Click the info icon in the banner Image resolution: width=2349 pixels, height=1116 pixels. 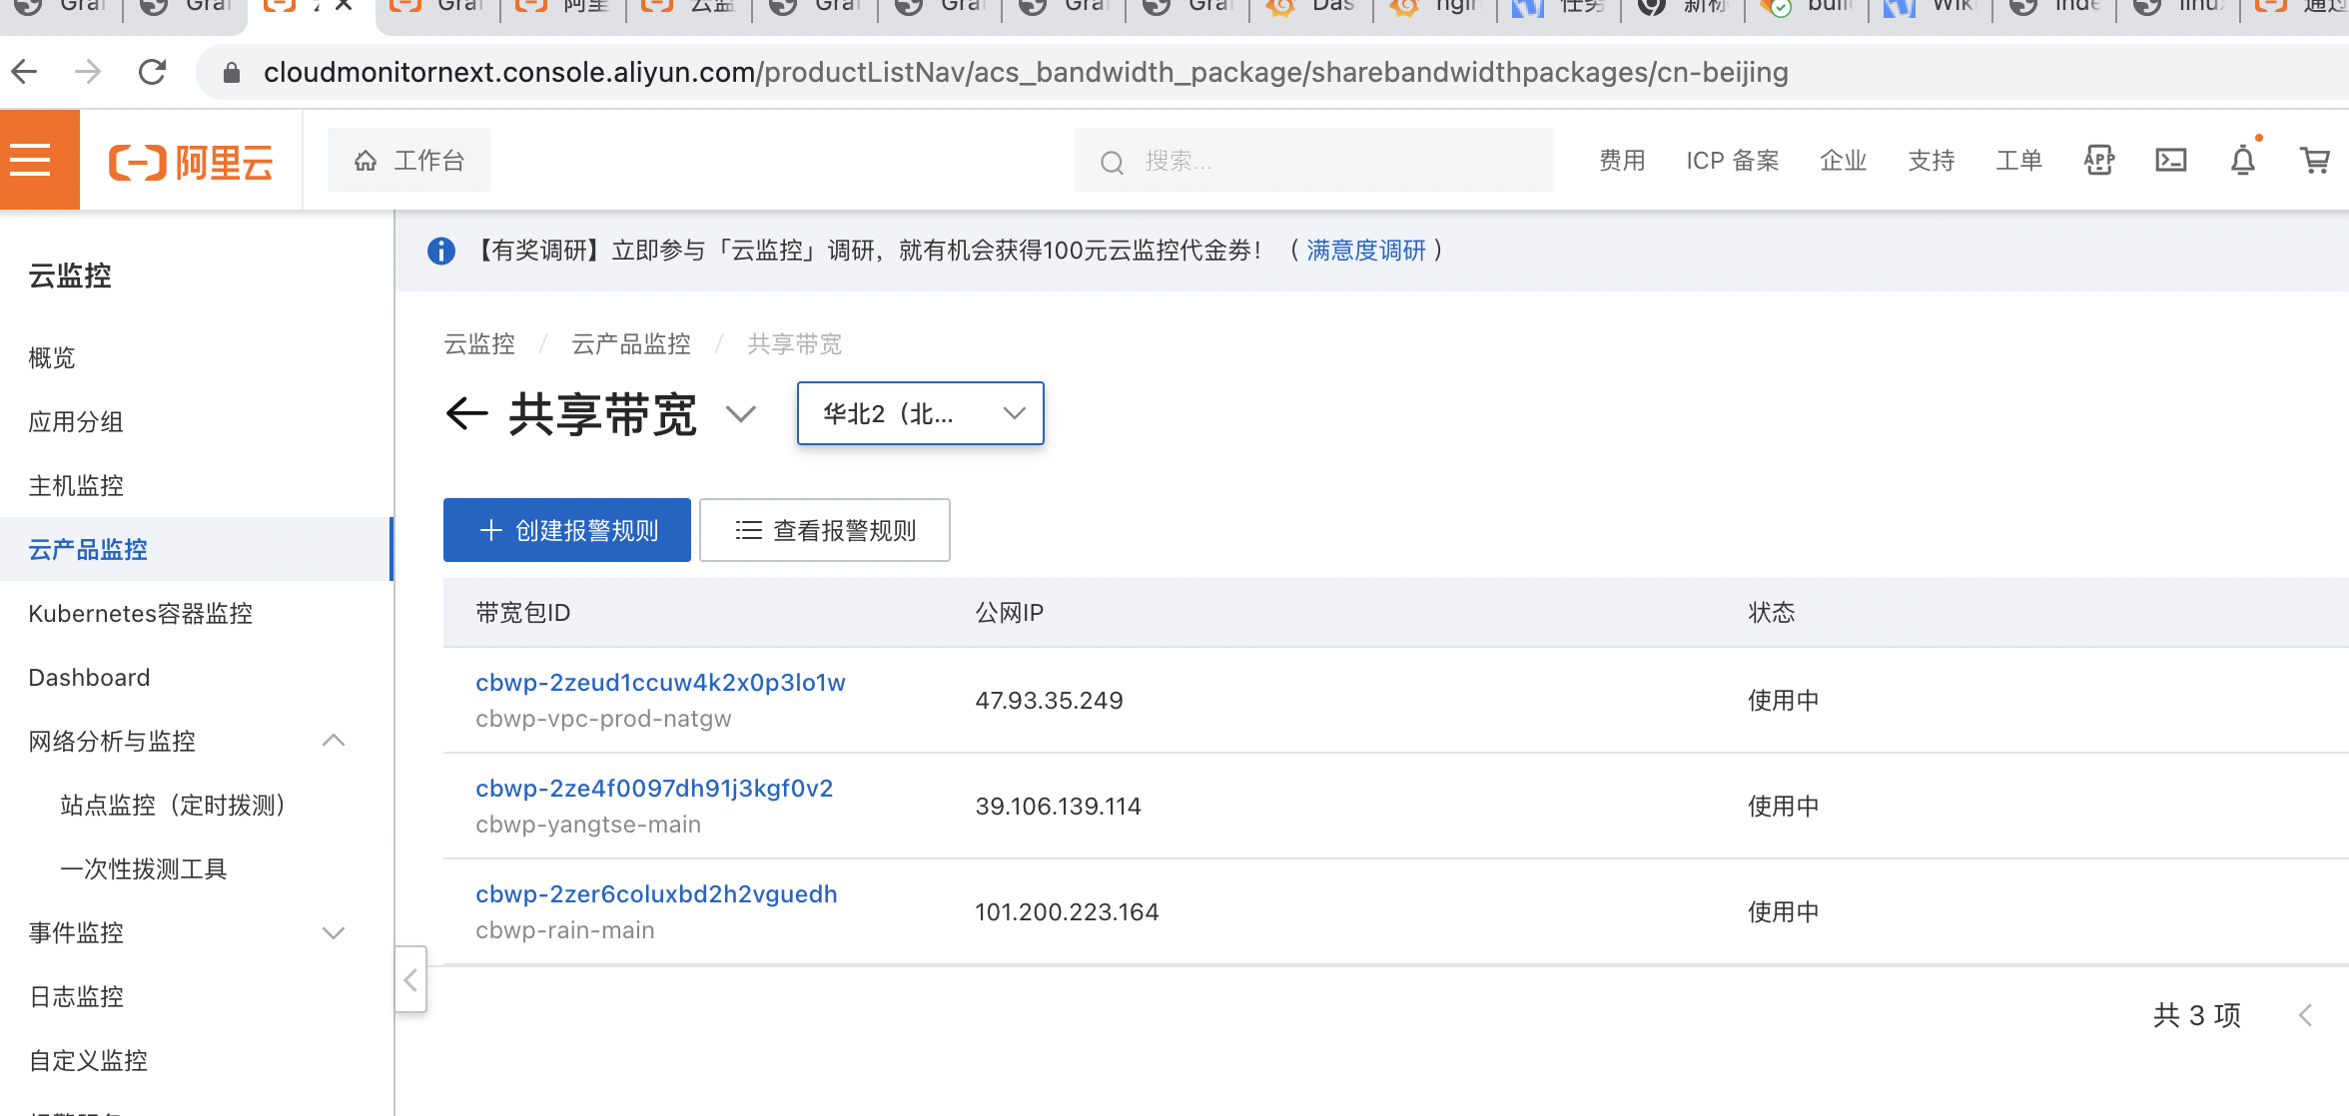pos(441,251)
